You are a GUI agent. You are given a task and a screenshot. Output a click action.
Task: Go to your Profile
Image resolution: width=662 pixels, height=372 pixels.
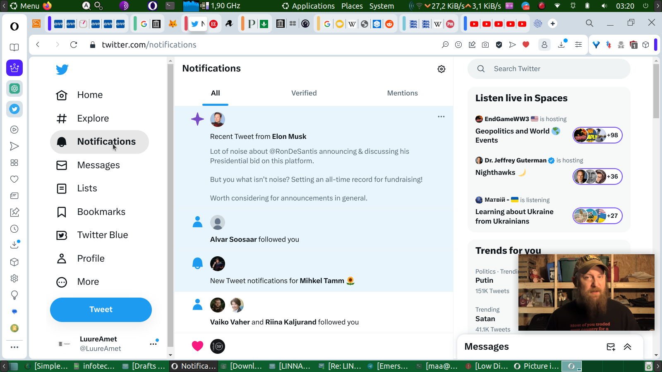click(x=80, y=259)
